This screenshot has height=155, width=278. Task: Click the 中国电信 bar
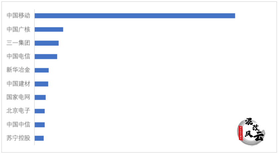click(x=46, y=57)
